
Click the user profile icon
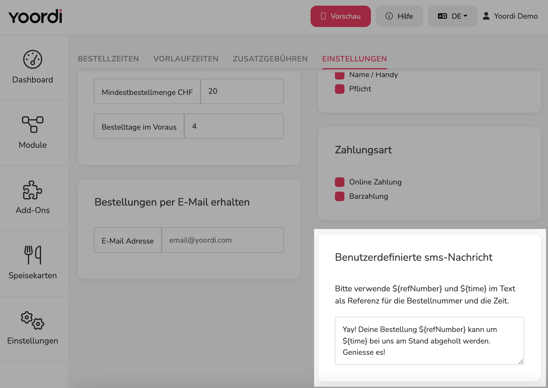(x=486, y=16)
